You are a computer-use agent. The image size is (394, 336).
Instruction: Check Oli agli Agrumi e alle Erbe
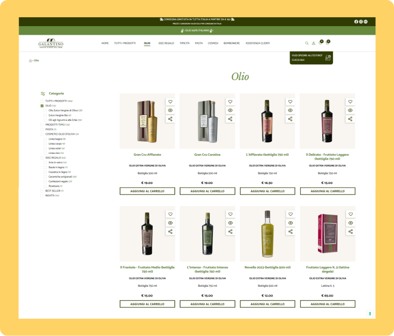(45, 120)
